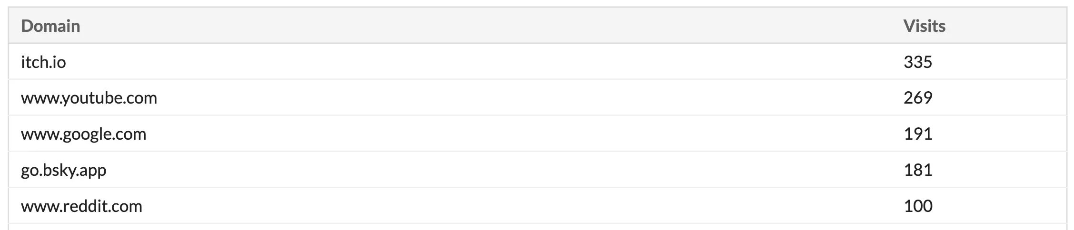Click the www.google.com domain entry

(83, 134)
